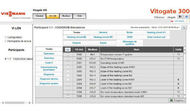Screen dimensions: 190x111
Task: Click the refresh icon next to Dernière actualisation
Action: [x=184, y=28]
